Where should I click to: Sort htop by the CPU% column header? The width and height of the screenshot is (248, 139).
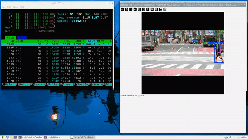pos(91,41)
